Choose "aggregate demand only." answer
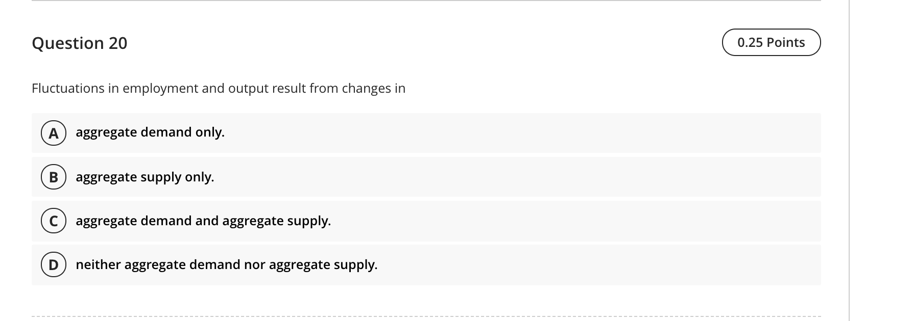913x321 pixels. 150,133
